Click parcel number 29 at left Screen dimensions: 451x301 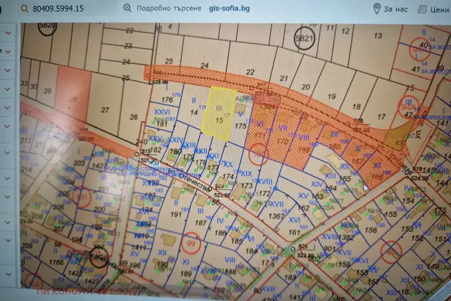coord(47,91)
